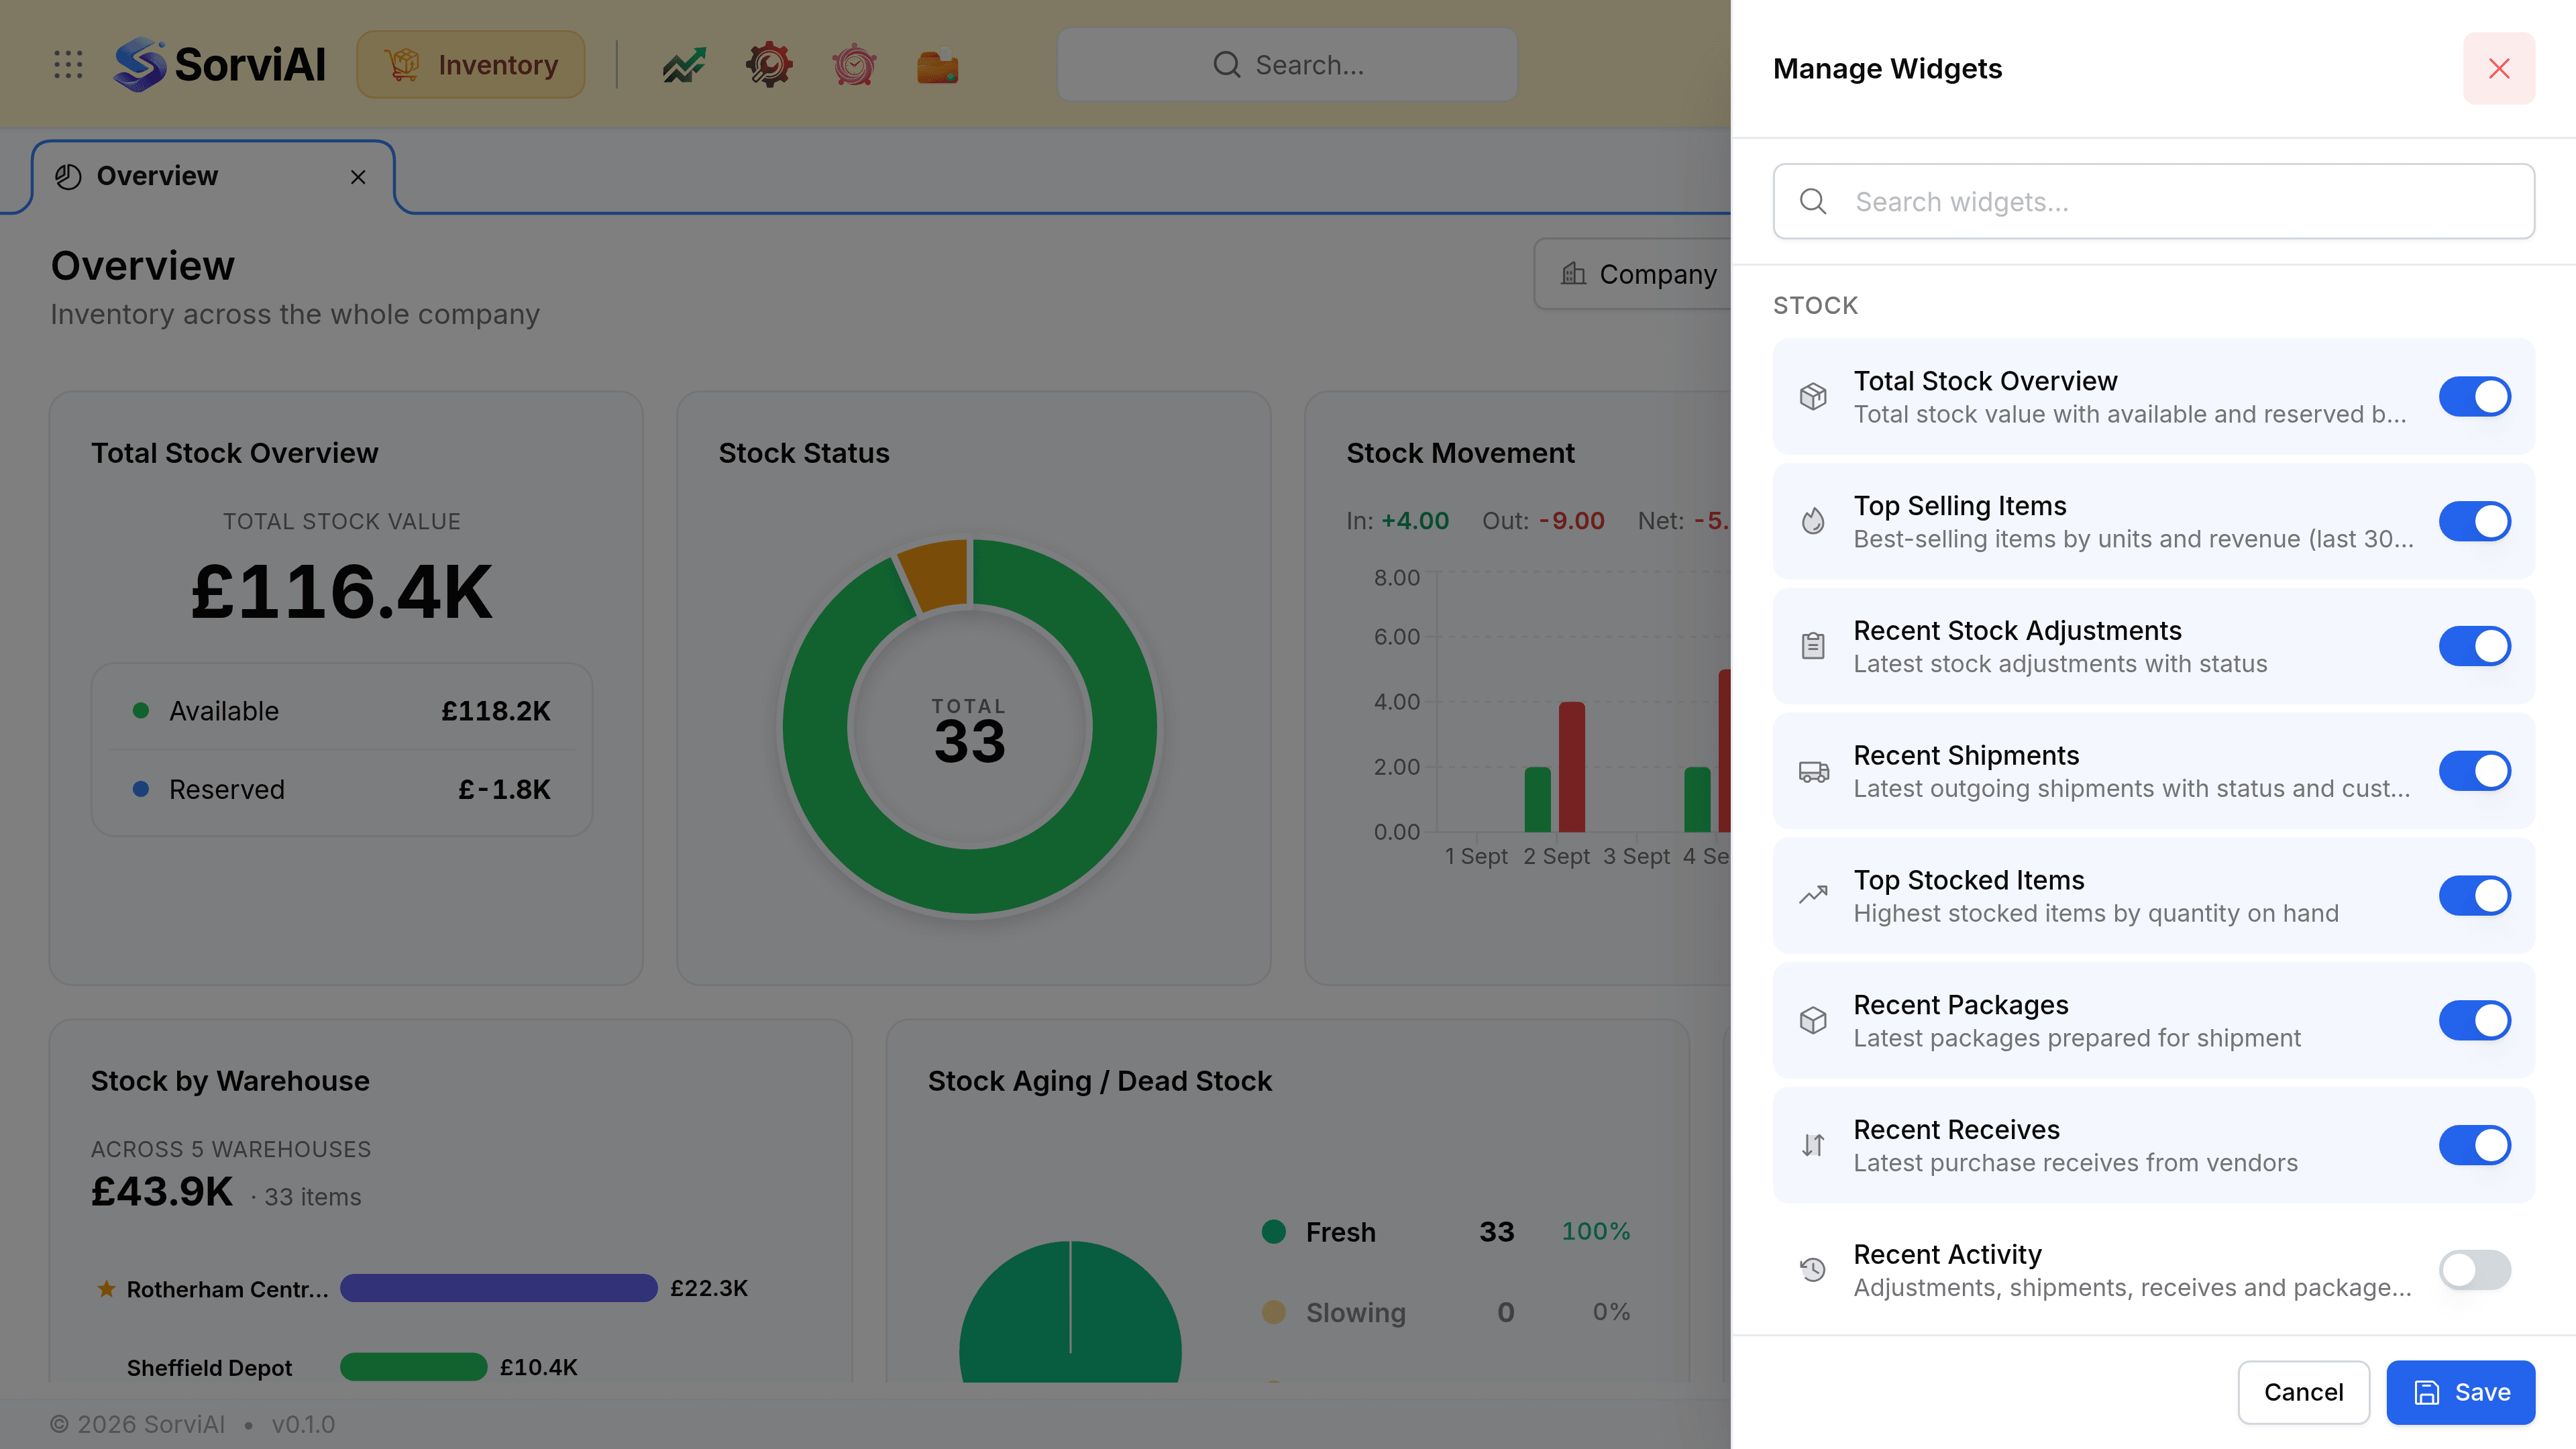Viewport: 2576px width, 1449px height.
Task: Close the Overview tab
Action: pyautogui.click(x=358, y=177)
